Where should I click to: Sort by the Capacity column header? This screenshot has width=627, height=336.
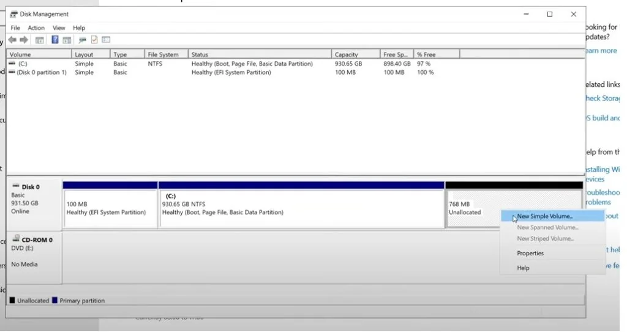tap(356, 54)
